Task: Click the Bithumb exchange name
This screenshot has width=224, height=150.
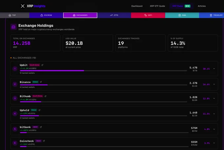Action: [25, 96]
